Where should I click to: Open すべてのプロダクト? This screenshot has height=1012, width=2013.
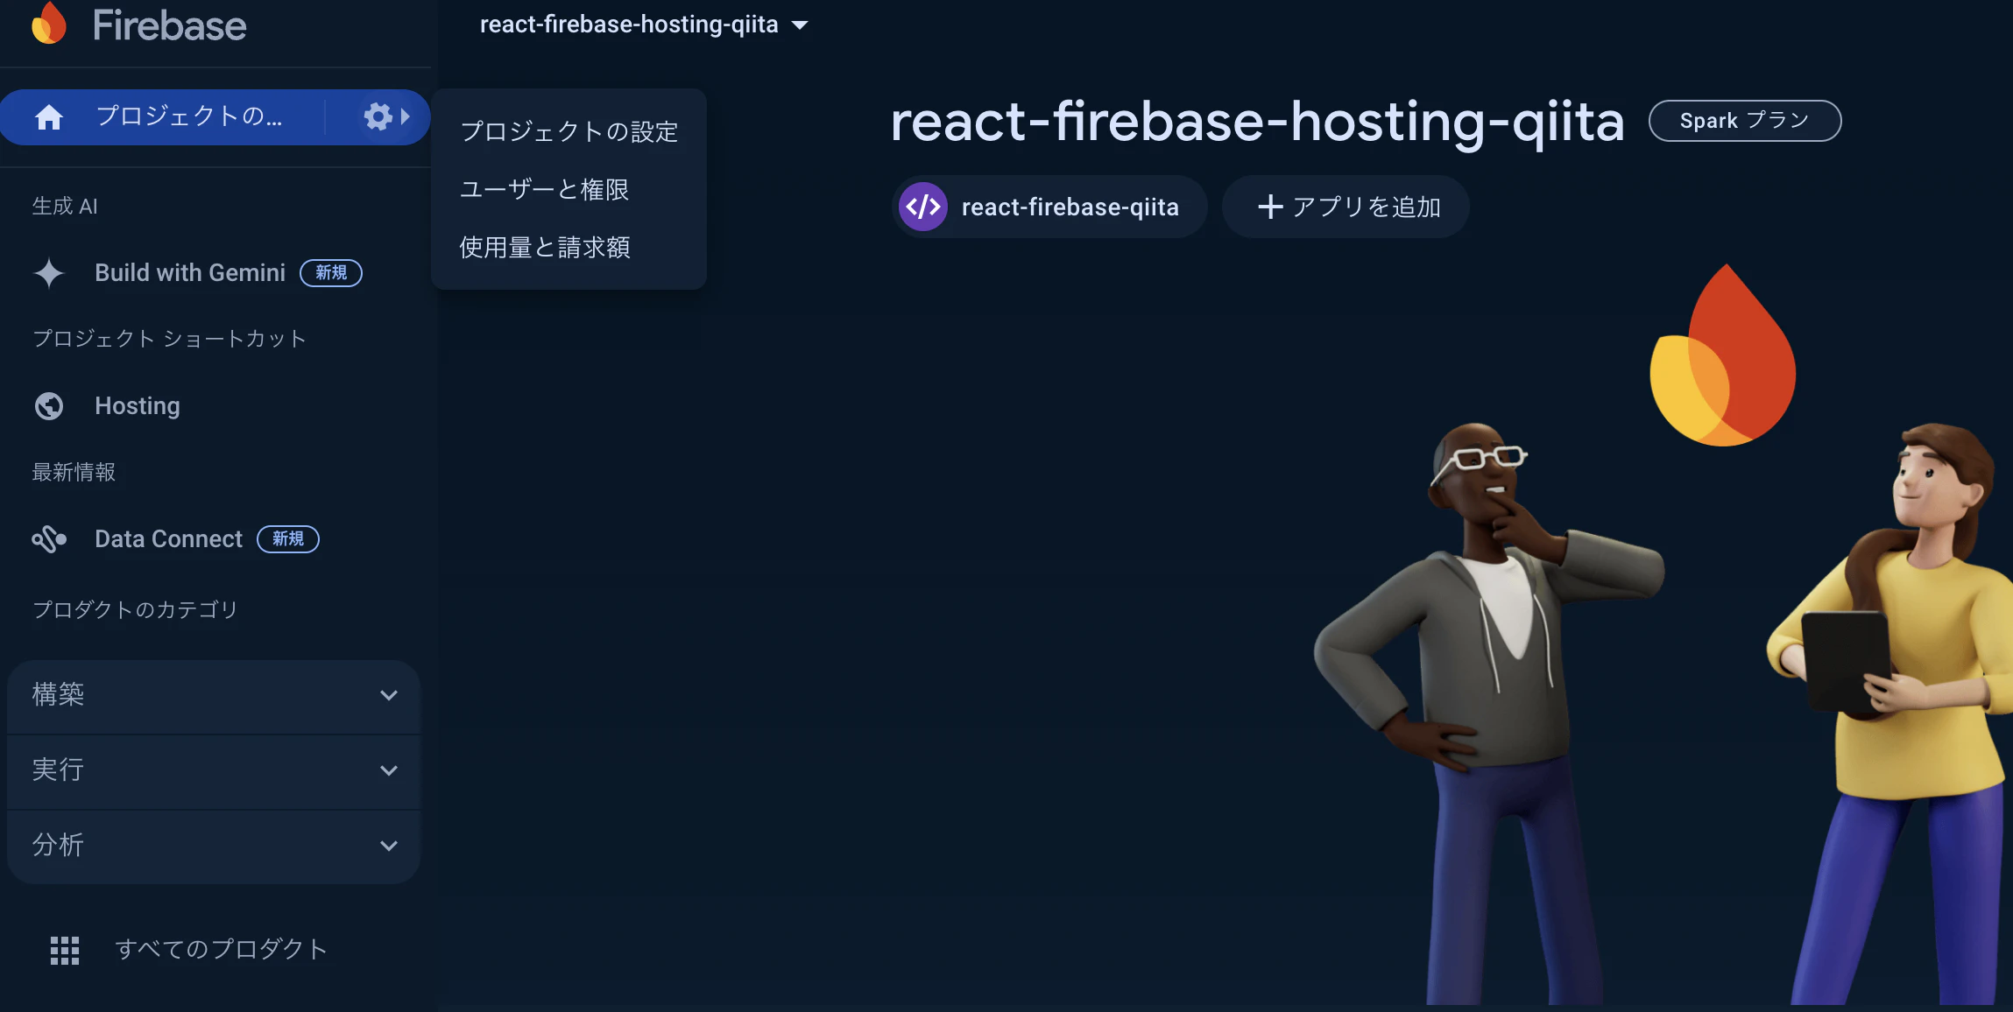tap(222, 950)
